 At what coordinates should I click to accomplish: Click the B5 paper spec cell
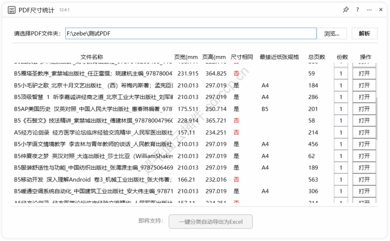[265, 109]
